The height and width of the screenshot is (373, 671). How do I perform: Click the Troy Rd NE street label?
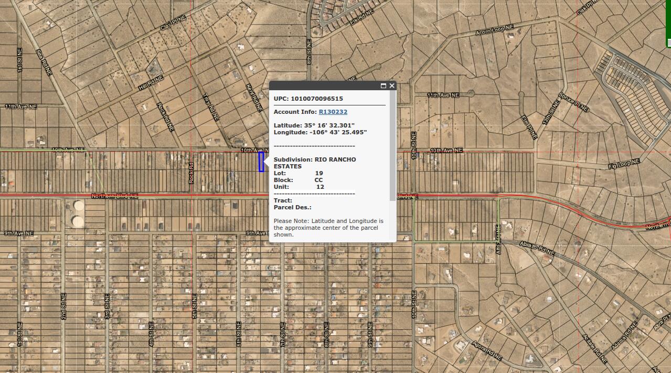[210, 108]
